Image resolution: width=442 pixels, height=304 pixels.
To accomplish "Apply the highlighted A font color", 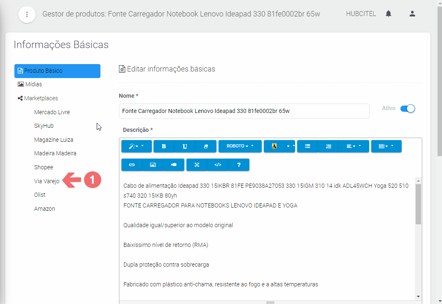I will [x=274, y=146].
